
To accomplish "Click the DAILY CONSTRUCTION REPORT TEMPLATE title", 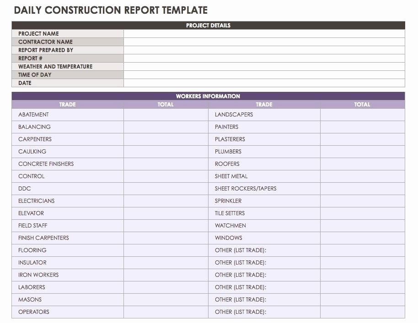I will (x=111, y=10).
